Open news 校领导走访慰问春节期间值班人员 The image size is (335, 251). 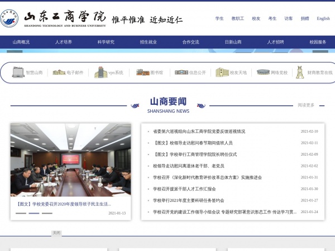click(193, 143)
